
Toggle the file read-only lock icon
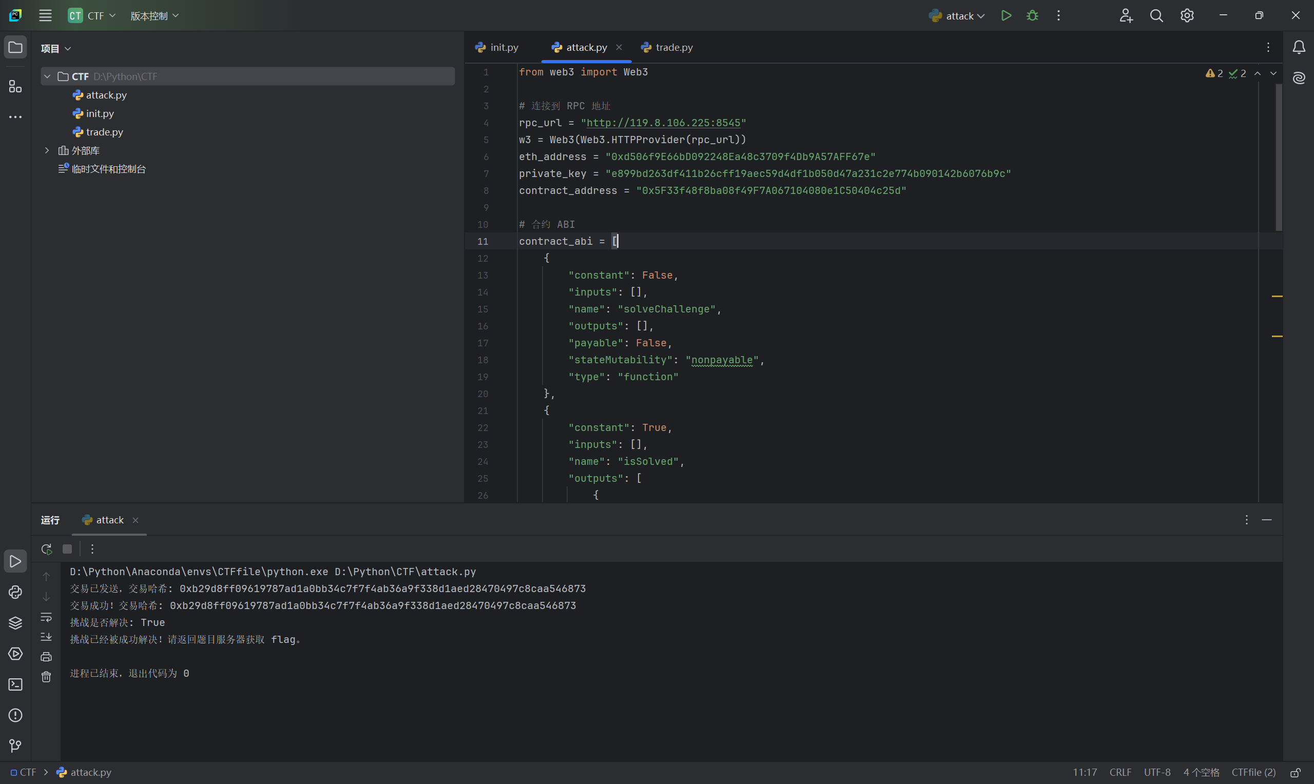(x=1296, y=773)
